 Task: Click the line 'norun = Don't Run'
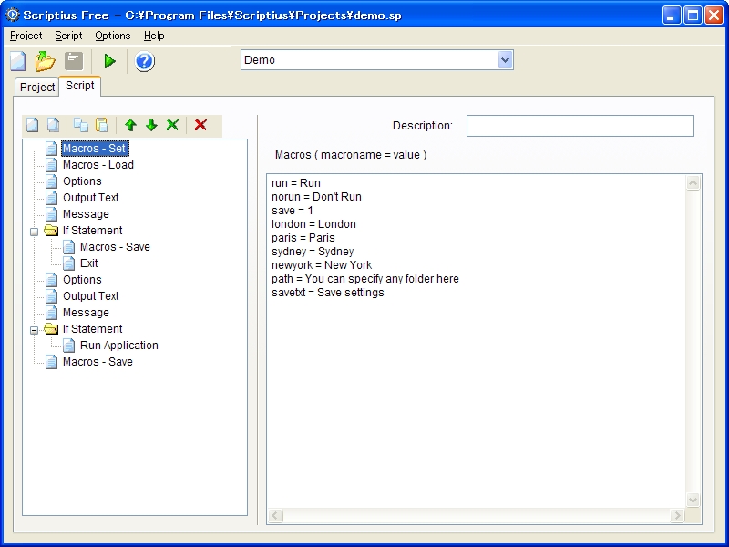(316, 197)
